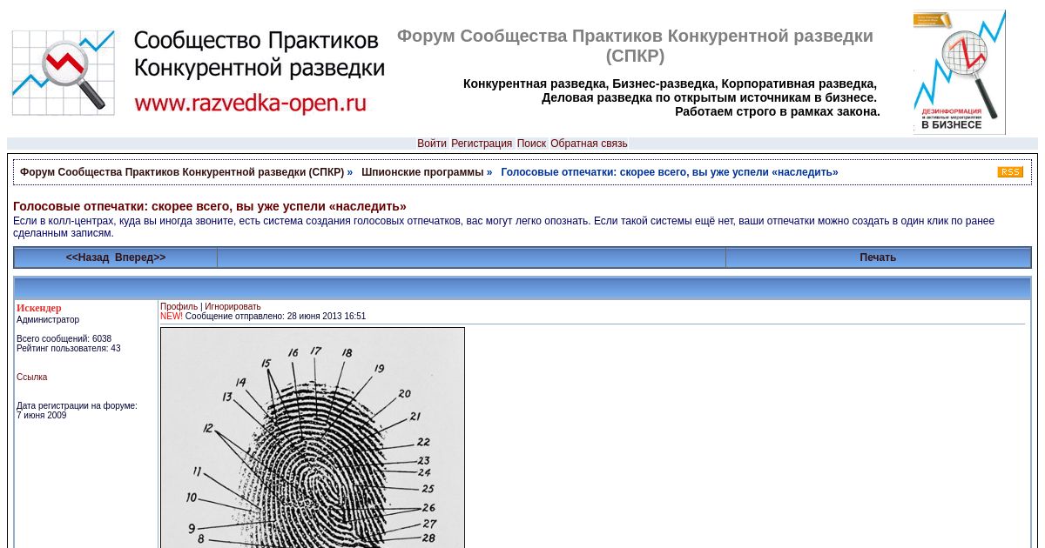The width and height of the screenshot is (1045, 548).
Task: Click the topic title in breadcrumb
Action: [x=670, y=172]
